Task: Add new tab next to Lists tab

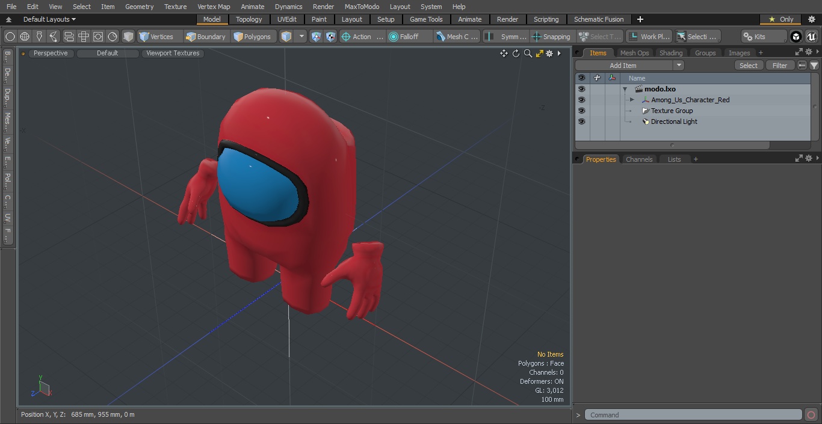Action: (x=696, y=159)
